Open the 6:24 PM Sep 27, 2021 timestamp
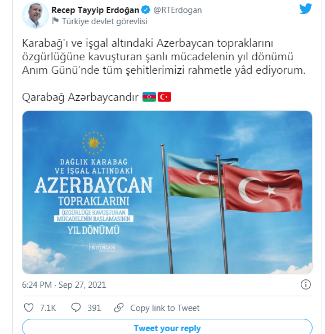Viewport: 325px width, 334px height. pyautogui.click(x=64, y=285)
